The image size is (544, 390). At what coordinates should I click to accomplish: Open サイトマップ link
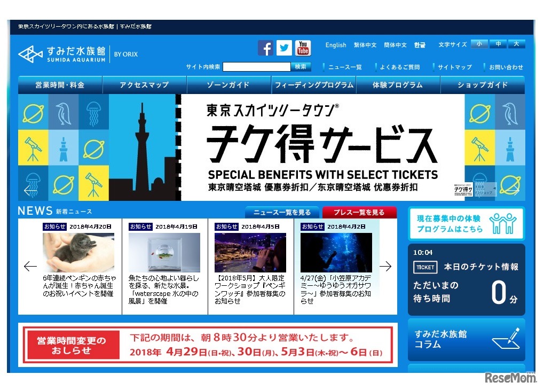pyautogui.click(x=454, y=67)
